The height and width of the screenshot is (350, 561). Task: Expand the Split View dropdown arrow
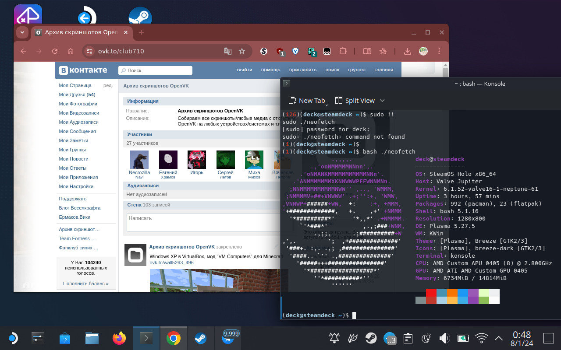(382, 101)
